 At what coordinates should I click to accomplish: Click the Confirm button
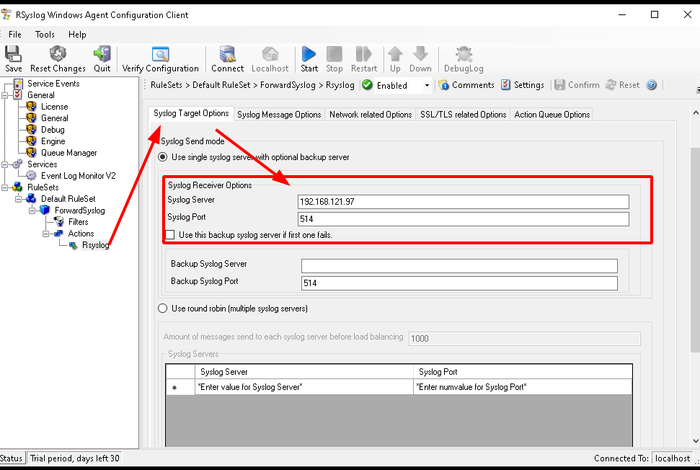[x=577, y=84]
